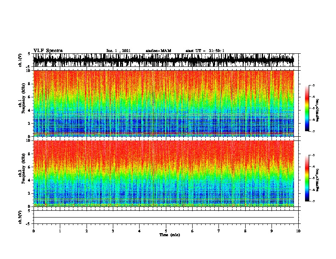Click the "station=MAM" header label
The image size is (336, 259).
(x=159, y=51)
